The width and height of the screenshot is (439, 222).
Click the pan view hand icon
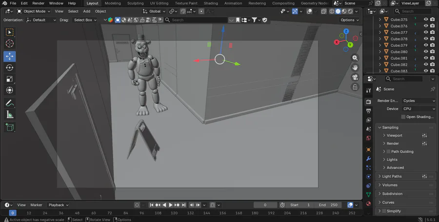coord(355,67)
